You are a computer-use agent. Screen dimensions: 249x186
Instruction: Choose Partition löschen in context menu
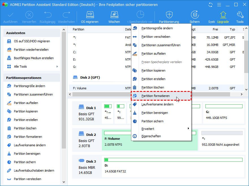click(x=161, y=87)
